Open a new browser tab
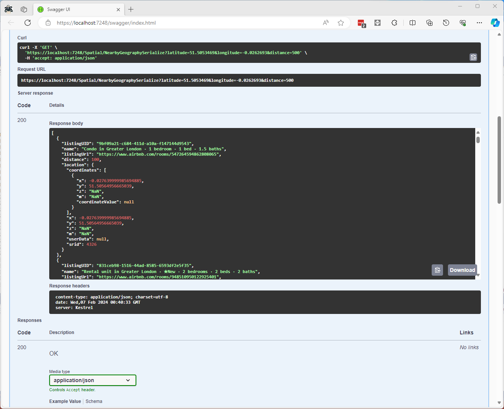 131,9
